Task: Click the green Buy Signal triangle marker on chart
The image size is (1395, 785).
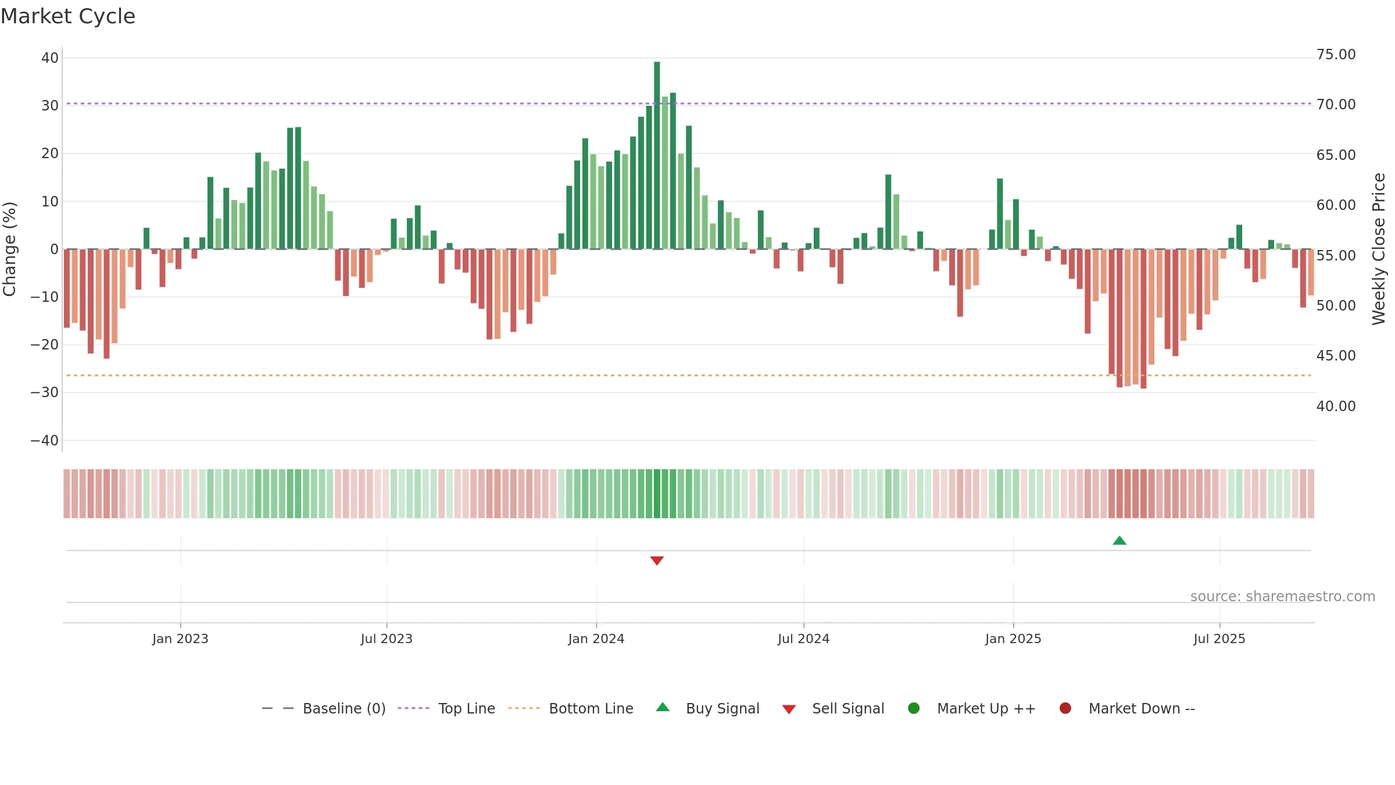Action: [x=1119, y=541]
